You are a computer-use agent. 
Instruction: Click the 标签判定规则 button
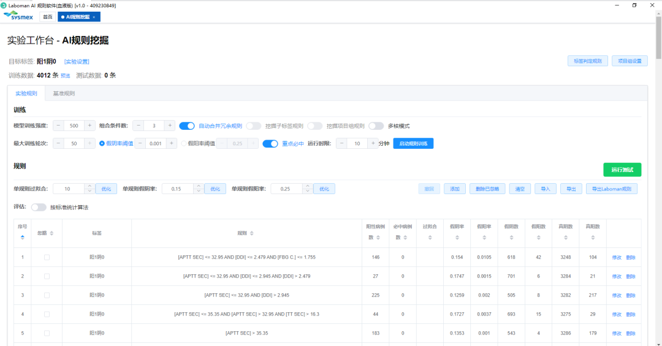[x=587, y=61]
